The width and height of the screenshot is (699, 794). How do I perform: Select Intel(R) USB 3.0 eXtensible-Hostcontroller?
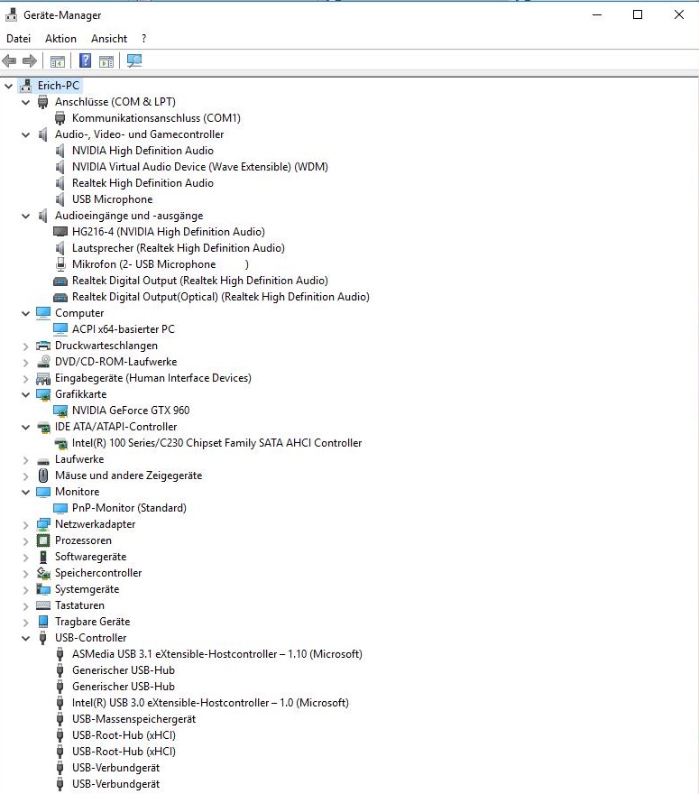click(x=210, y=703)
